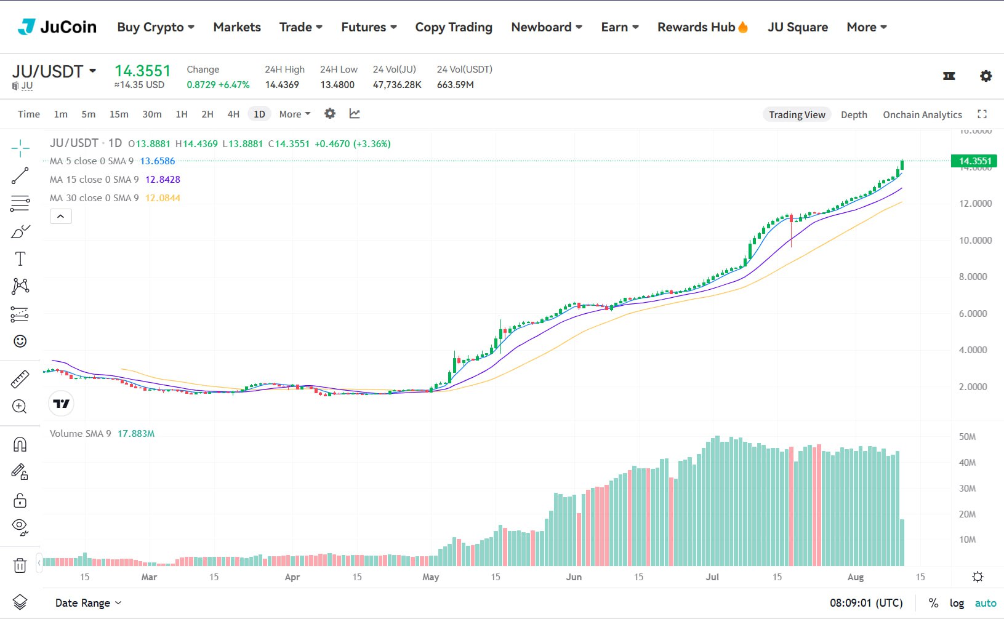
Task: Select the 4H timeframe
Action: 233,114
